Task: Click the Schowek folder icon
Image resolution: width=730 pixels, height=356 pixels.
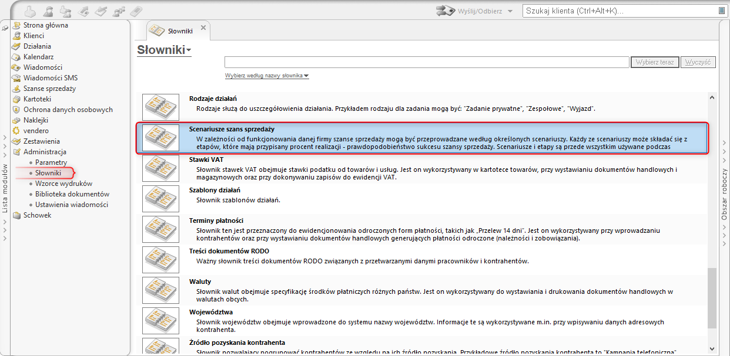Action: [x=16, y=215]
